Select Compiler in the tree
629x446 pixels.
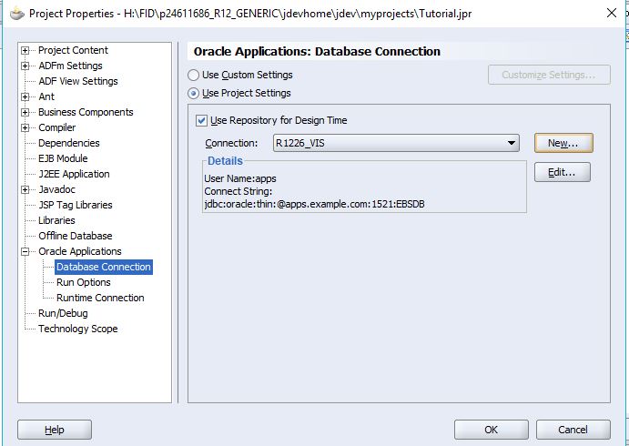point(56,127)
